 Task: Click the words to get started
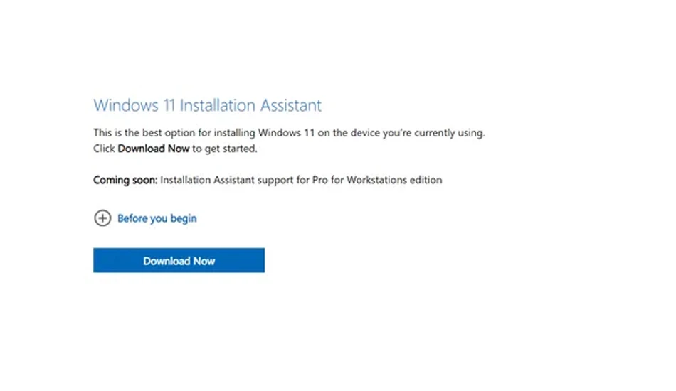[225, 149]
